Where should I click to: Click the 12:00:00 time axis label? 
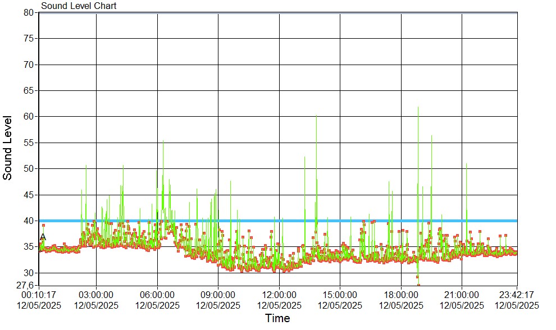(x=279, y=295)
